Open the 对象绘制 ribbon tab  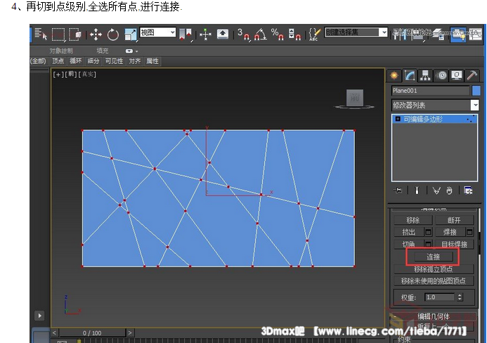pyautogui.click(x=61, y=51)
